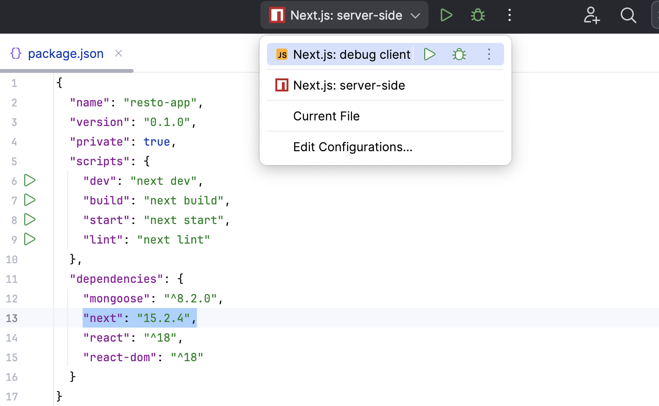Viewport: 659px width, 406px height.
Task: Click the collaboration invite user icon
Action: 591,15
